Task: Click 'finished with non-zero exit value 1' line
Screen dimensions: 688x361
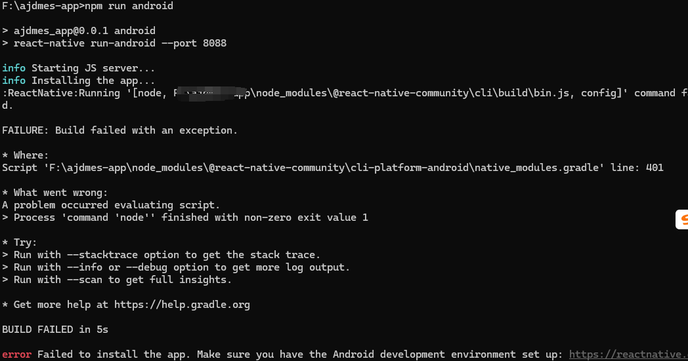Action: [x=185, y=218]
